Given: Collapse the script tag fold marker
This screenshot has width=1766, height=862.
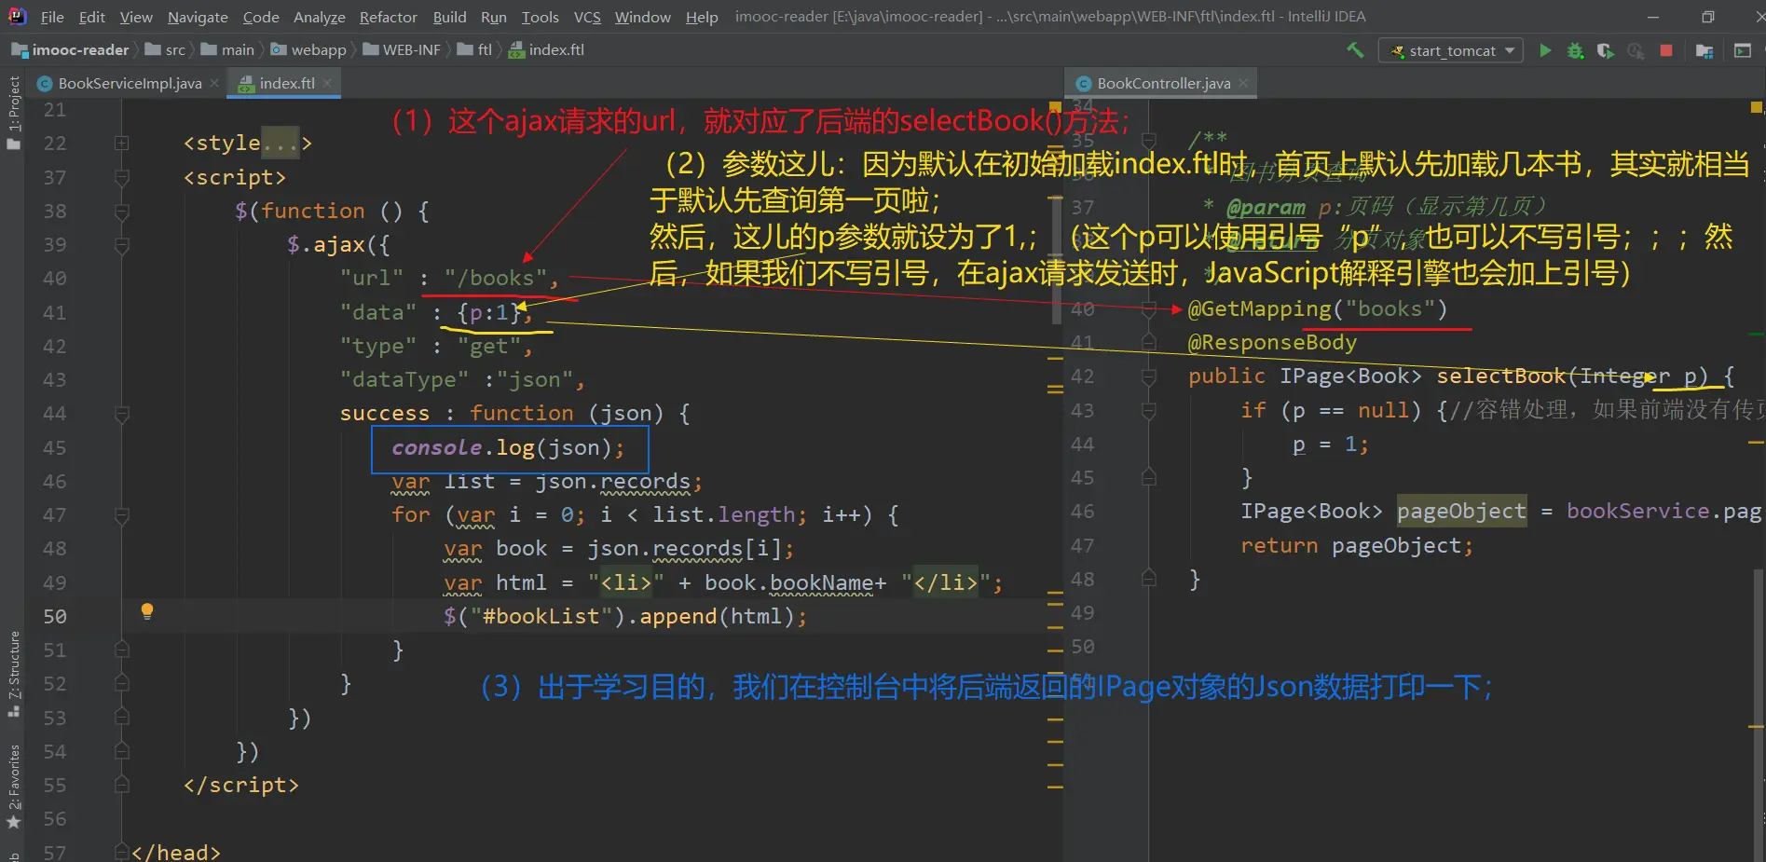Looking at the screenshot, I should 121,177.
